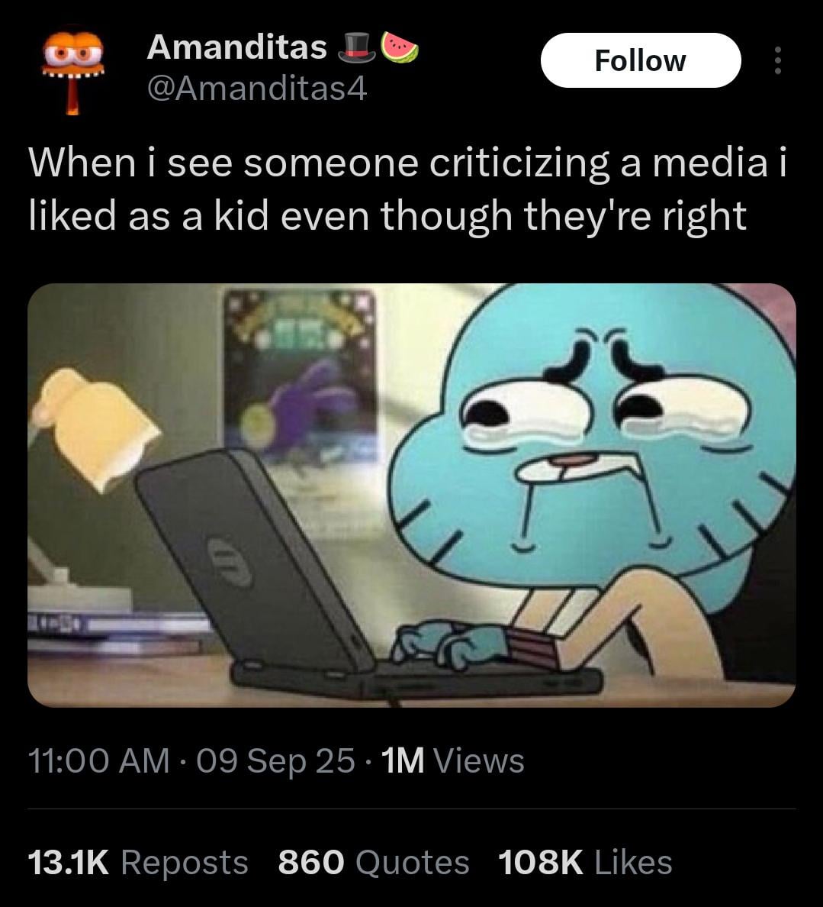Show the 108K Likes list
Viewport: 823px width, 907px height.
coord(585,862)
